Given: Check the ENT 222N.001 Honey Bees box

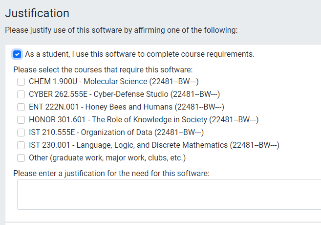Looking at the screenshot, I should [21, 107].
